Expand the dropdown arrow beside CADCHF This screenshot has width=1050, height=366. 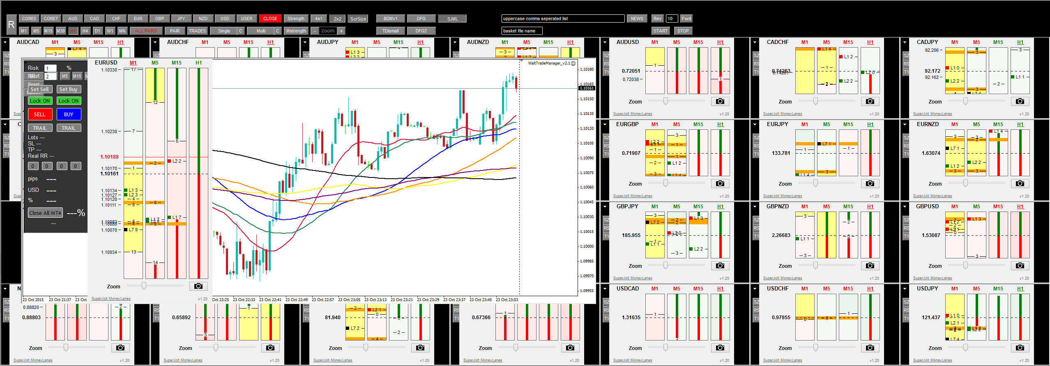pos(755,42)
